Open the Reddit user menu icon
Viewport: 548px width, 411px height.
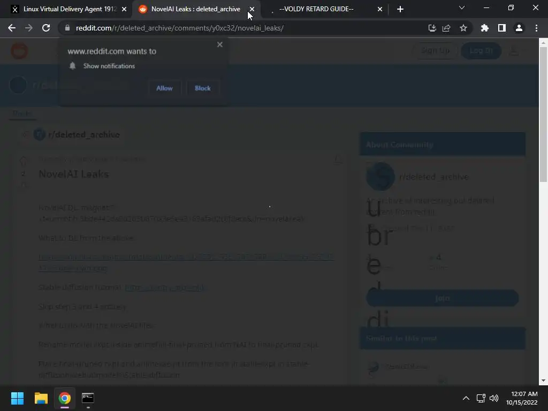514,51
